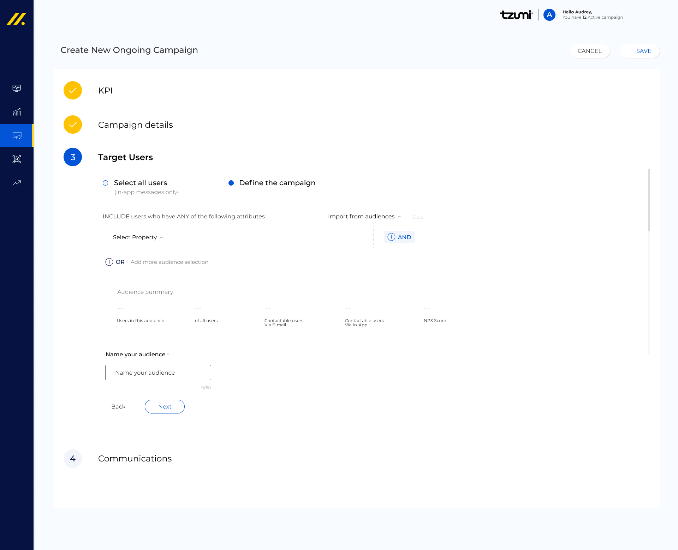Click the Next button

pyautogui.click(x=165, y=406)
